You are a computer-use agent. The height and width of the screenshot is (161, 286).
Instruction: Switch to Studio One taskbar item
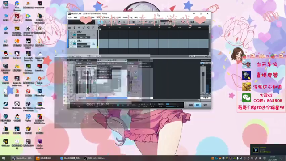point(22,158)
